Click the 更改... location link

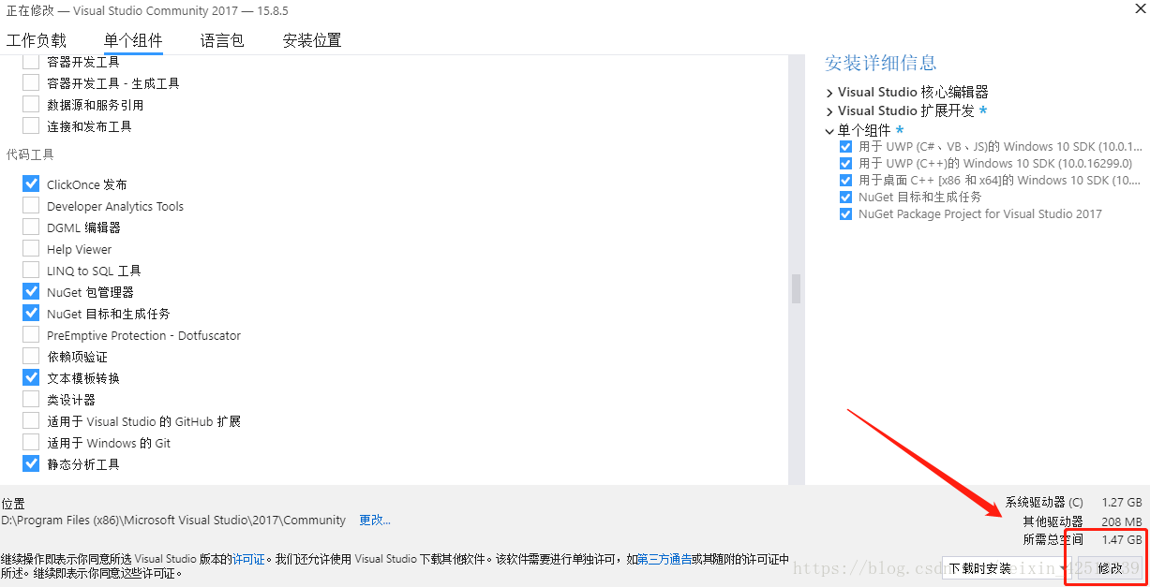click(x=375, y=520)
